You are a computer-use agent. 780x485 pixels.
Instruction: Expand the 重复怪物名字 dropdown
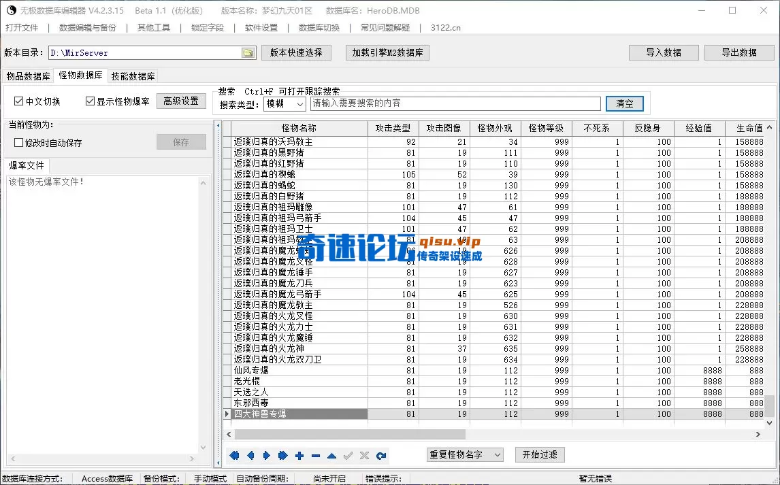pyautogui.click(x=499, y=454)
